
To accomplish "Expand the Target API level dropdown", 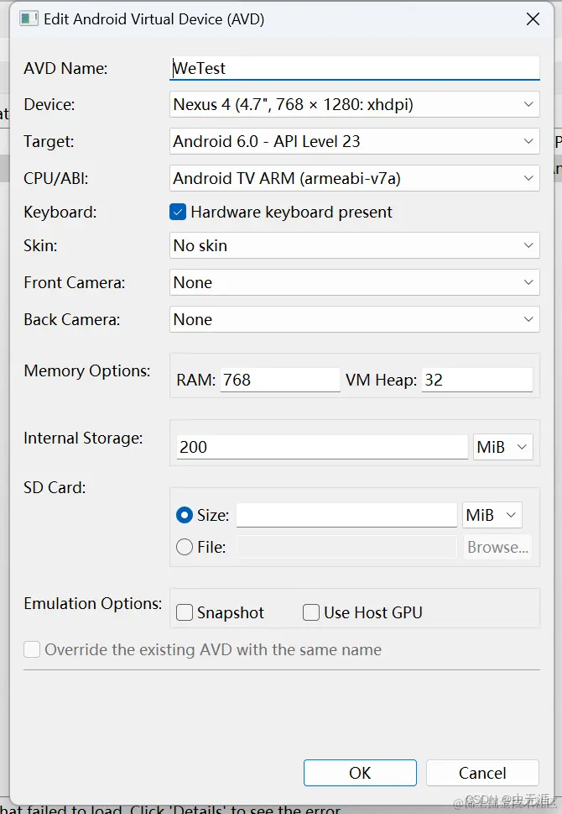I will tap(354, 141).
